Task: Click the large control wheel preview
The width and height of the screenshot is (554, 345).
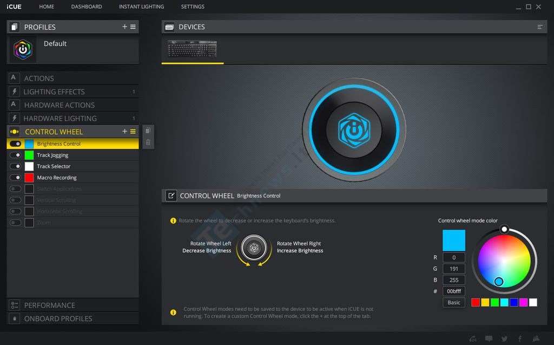Action: coord(354,130)
